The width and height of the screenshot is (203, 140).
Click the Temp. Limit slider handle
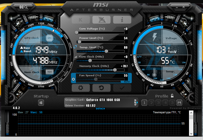point(106,51)
